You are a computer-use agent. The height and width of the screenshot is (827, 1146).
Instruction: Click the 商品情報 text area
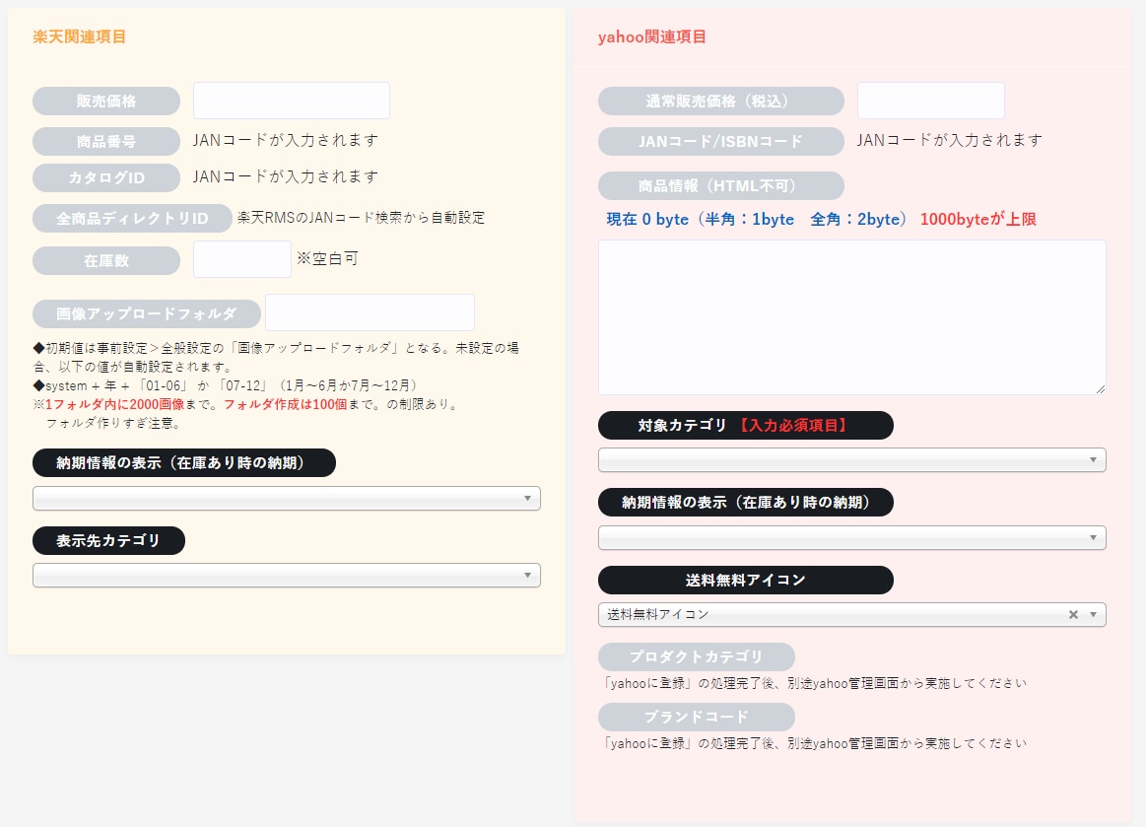(x=851, y=317)
